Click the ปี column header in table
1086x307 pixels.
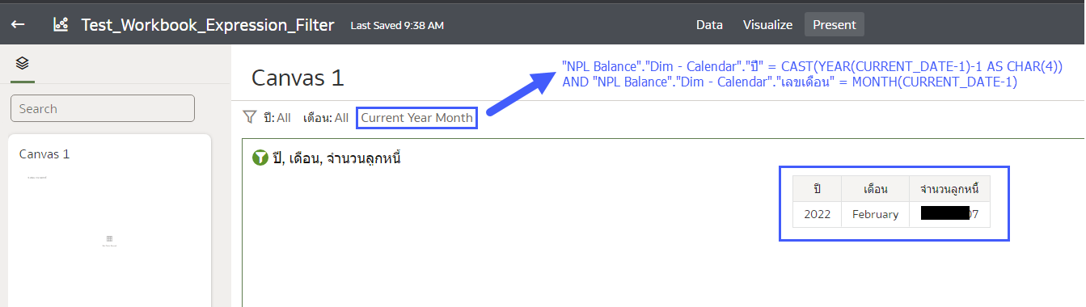point(817,189)
